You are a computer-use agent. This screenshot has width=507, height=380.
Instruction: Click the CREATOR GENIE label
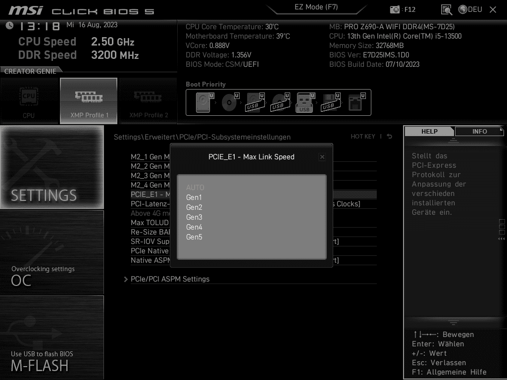click(30, 71)
